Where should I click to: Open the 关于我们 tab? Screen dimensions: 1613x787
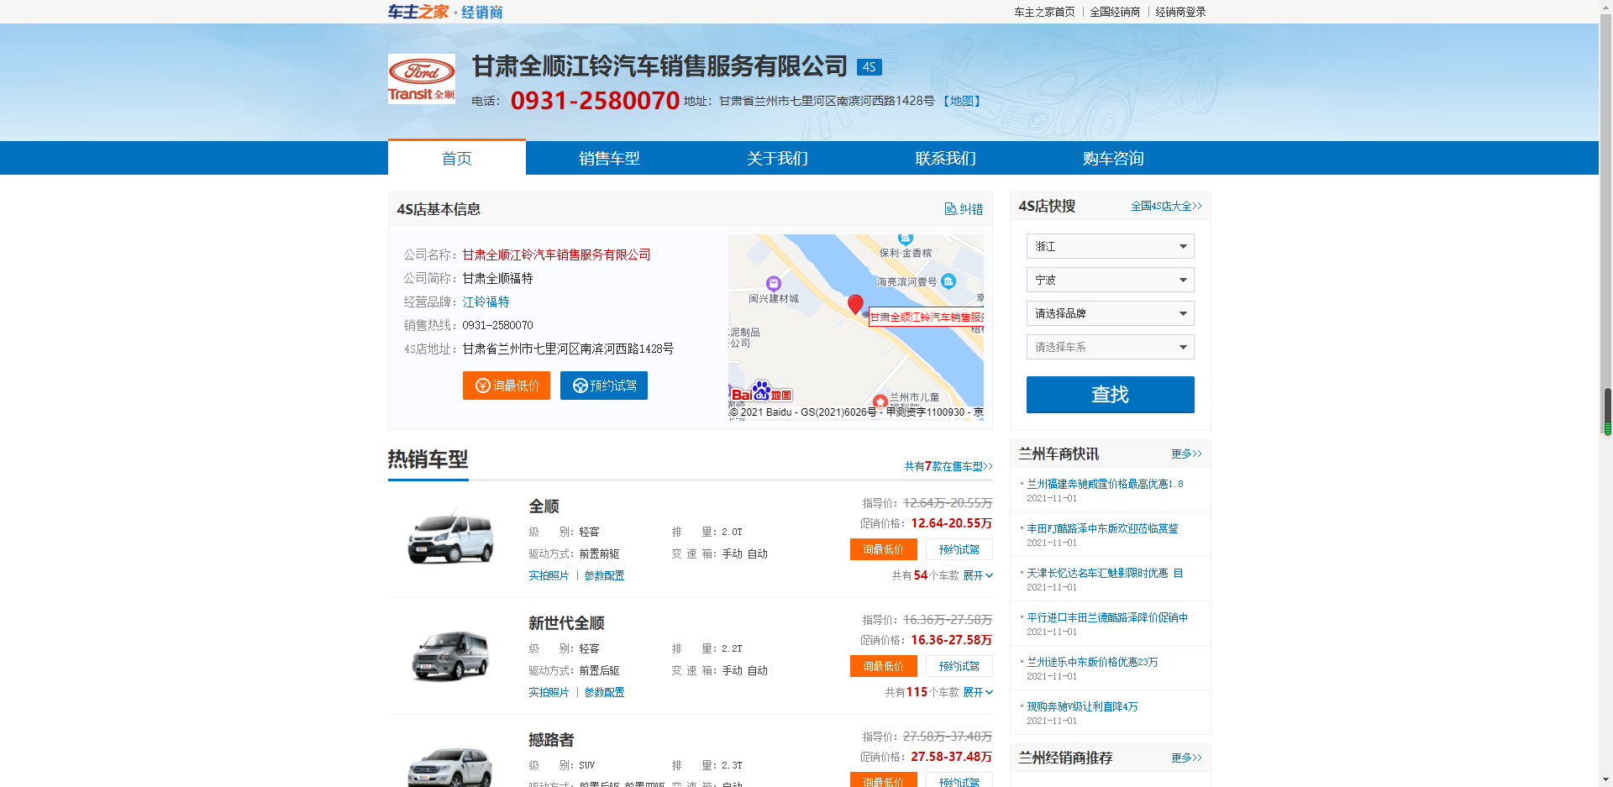point(777,158)
